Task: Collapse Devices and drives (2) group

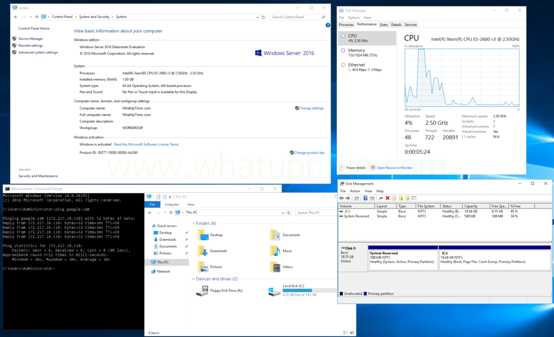Action: coord(193,279)
